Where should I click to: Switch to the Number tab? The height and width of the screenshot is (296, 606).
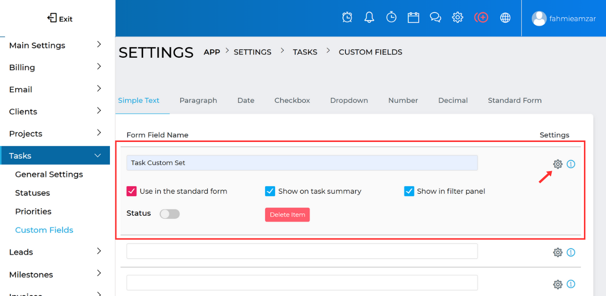pyautogui.click(x=403, y=100)
